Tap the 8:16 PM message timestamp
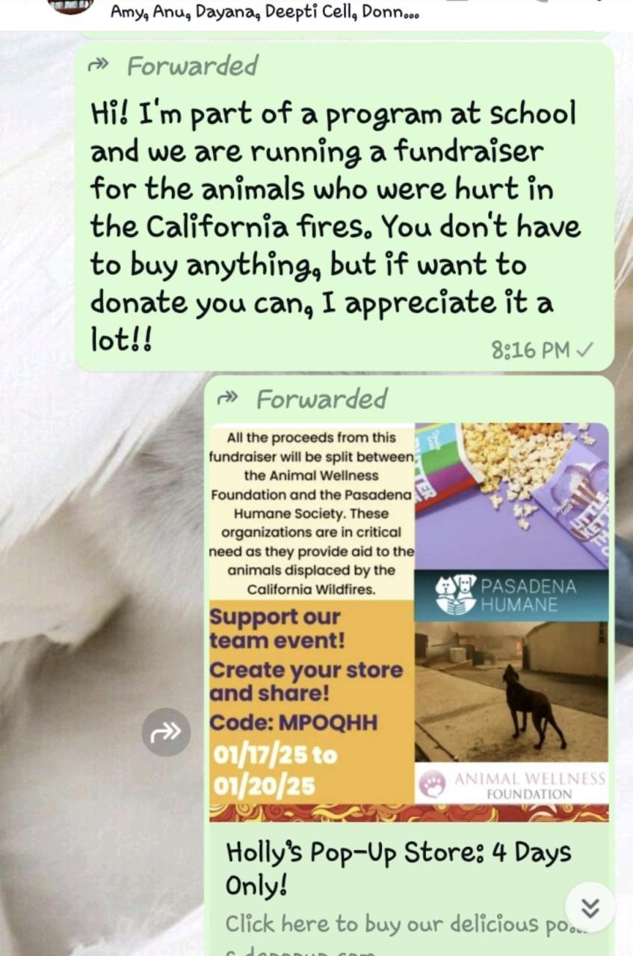 pyautogui.click(x=531, y=350)
